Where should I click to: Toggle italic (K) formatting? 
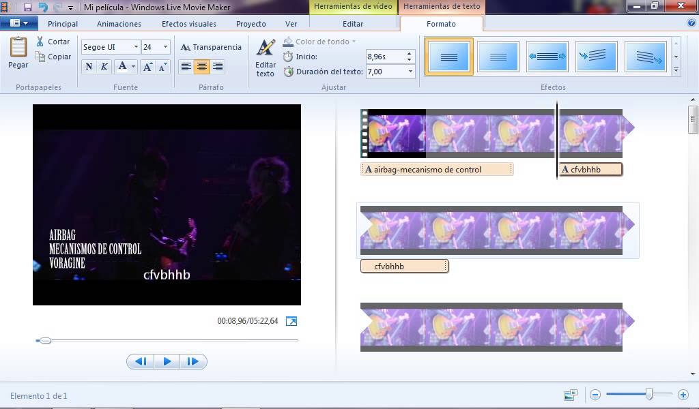pyautogui.click(x=104, y=67)
